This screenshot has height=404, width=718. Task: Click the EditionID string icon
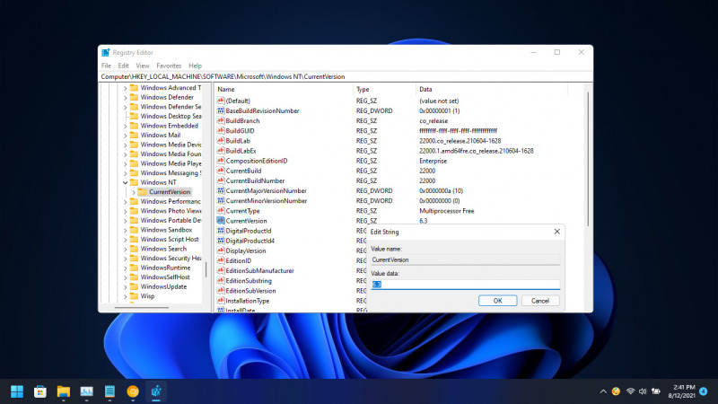pos(221,260)
